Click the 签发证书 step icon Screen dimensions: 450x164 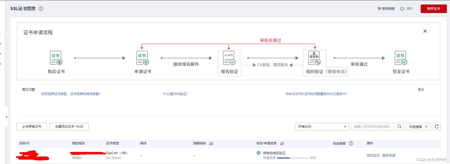pyautogui.click(x=401, y=58)
